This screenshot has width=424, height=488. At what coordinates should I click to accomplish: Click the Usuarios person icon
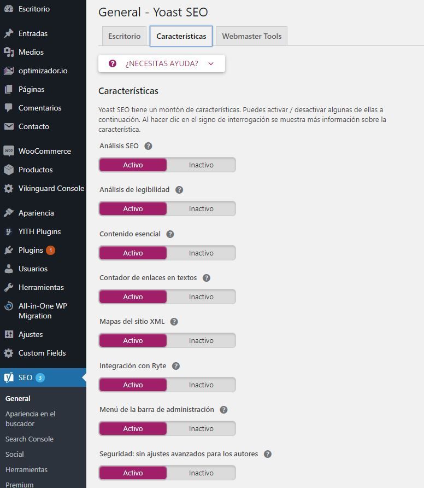(9, 269)
